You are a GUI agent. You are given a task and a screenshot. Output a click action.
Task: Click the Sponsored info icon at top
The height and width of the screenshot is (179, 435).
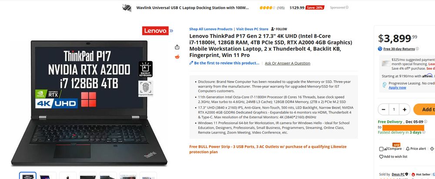(x=347, y=7)
